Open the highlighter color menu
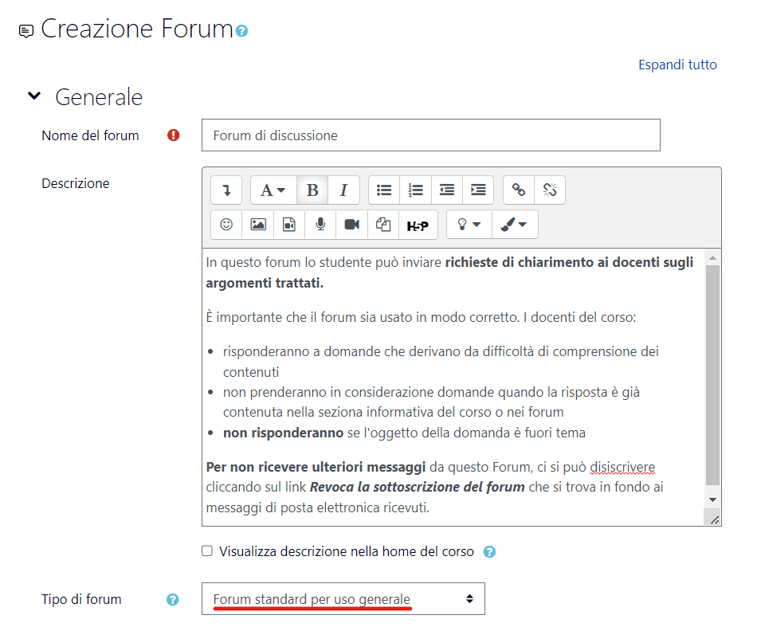Screen dimensions: 765x627 click(x=514, y=225)
